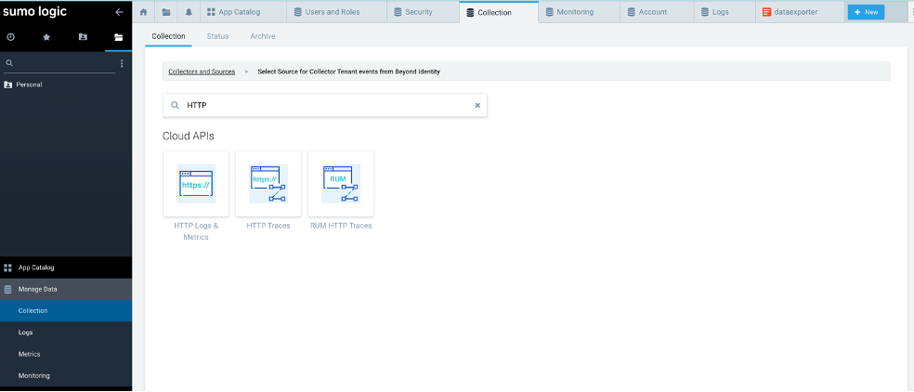This screenshot has width=914, height=392.
Task: Click the blue + New button
Action: [866, 12]
